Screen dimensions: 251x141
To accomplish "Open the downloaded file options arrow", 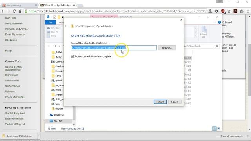I will pyautogui.click(x=39, y=135).
